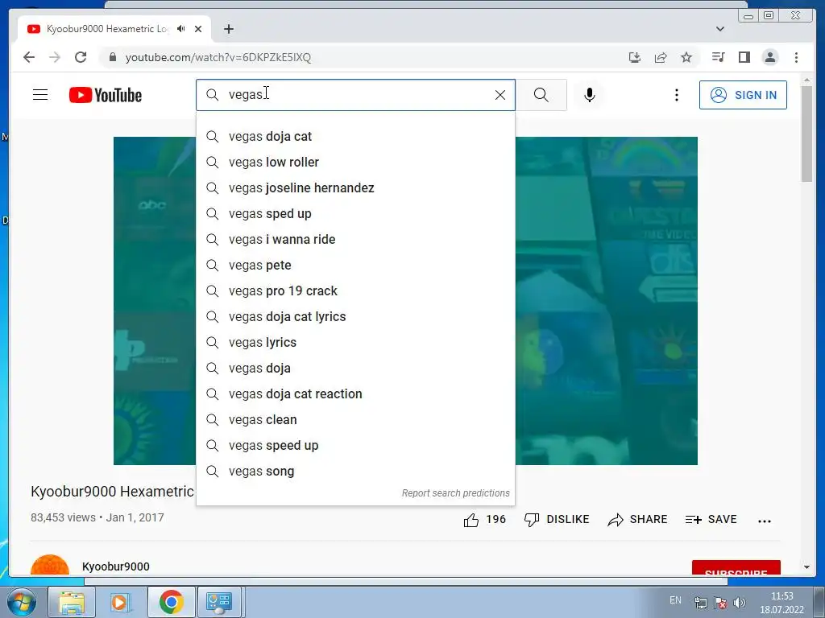Open Chrome media controls icon
The width and height of the screenshot is (825, 618).
coord(718,57)
